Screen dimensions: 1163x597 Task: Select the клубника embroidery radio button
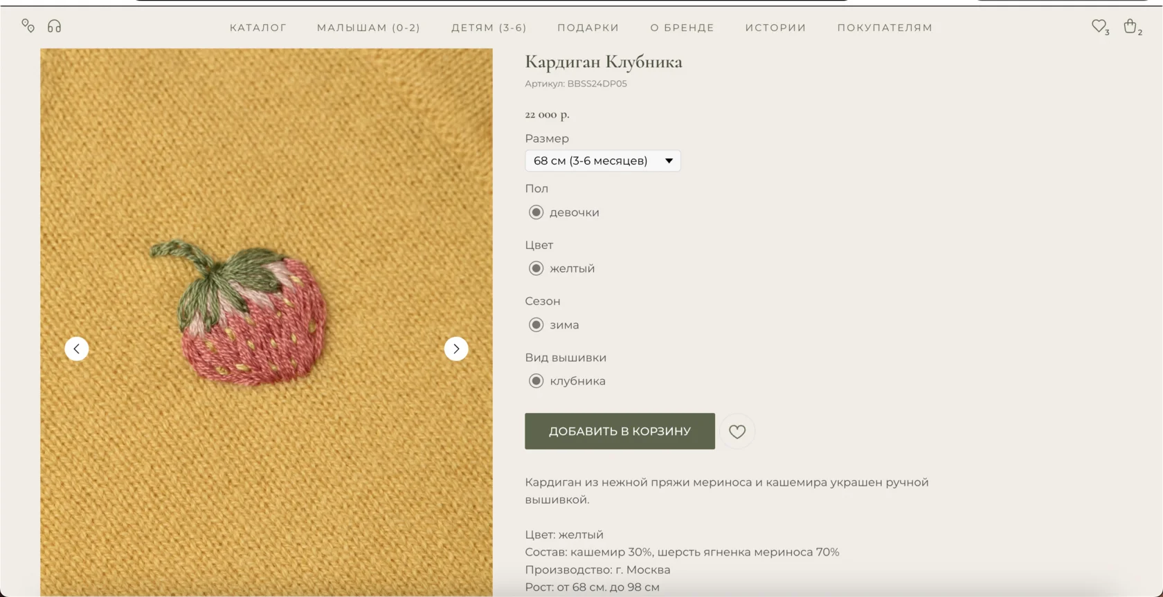click(x=536, y=381)
